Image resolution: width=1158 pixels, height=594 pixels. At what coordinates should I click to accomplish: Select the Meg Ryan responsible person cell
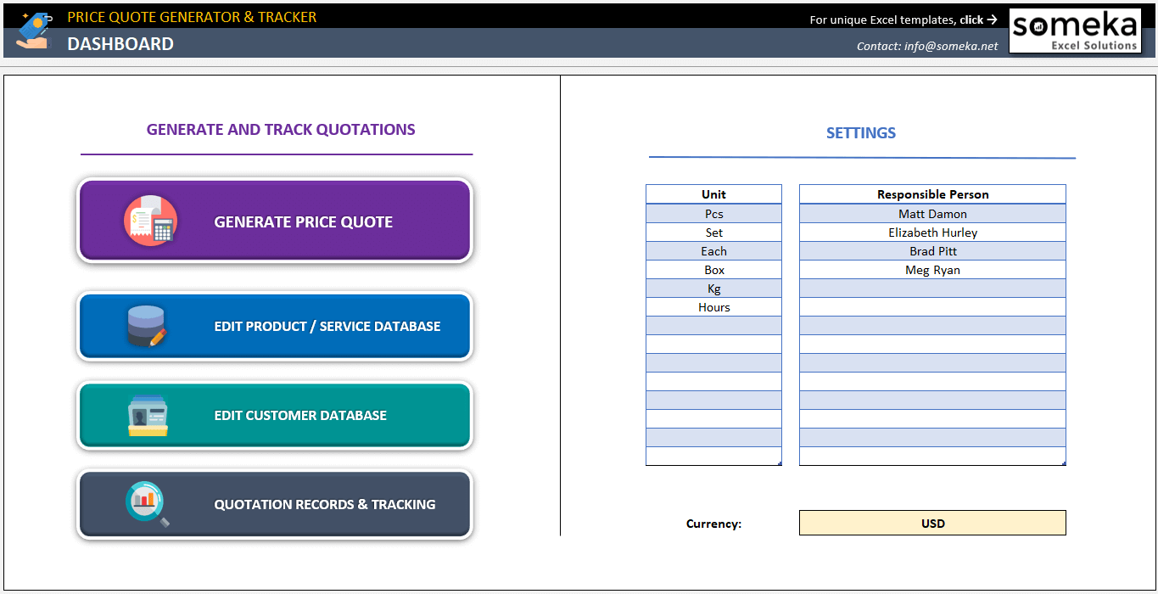pos(932,269)
